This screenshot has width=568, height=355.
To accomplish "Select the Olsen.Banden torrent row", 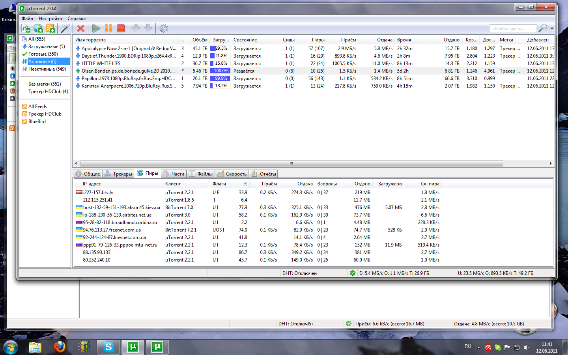I will pyautogui.click(x=314, y=71).
